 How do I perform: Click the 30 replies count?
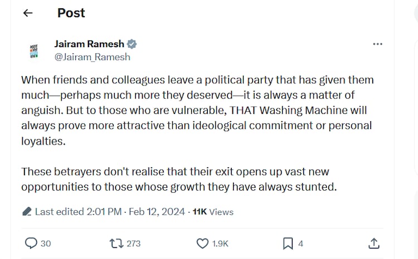click(46, 243)
